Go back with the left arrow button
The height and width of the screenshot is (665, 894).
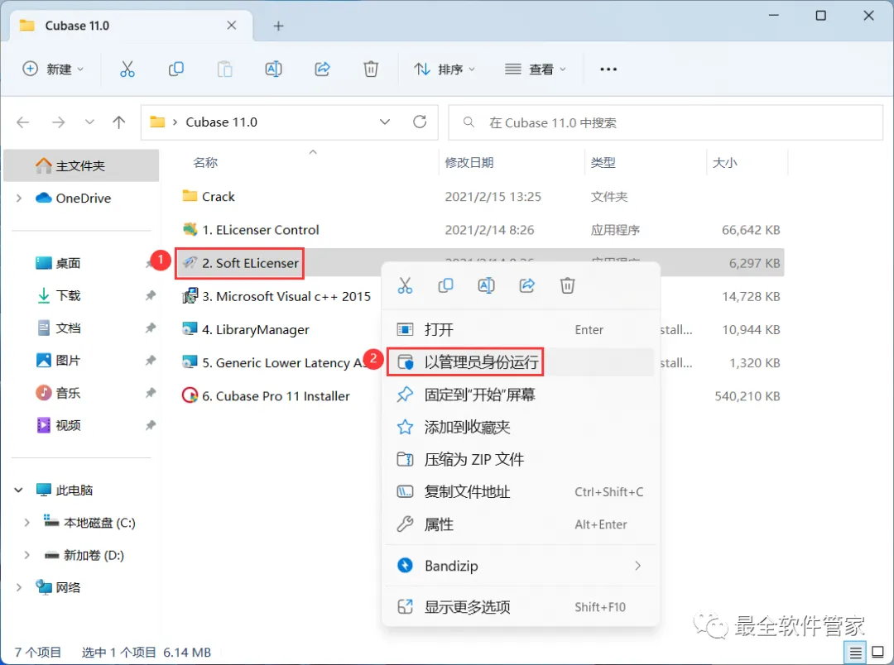[23, 122]
